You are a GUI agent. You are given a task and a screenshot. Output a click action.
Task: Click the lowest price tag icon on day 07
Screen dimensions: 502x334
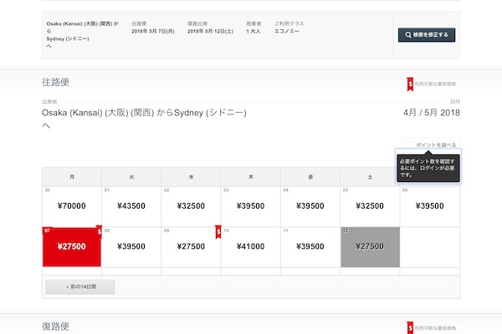coord(99,232)
